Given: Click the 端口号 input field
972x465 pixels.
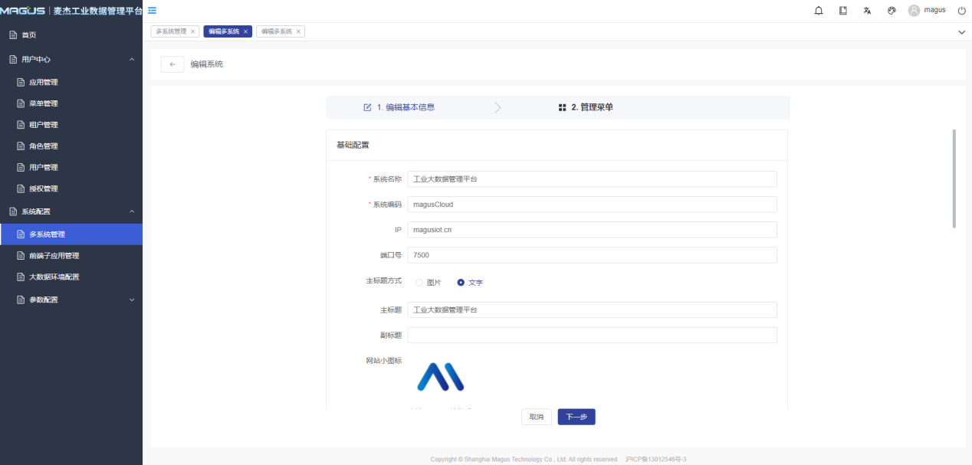Looking at the screenshot, I should [x=592, y=255].
